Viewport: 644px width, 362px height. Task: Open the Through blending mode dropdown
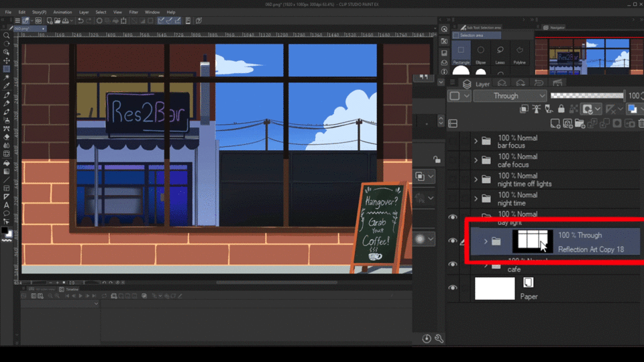510,96
